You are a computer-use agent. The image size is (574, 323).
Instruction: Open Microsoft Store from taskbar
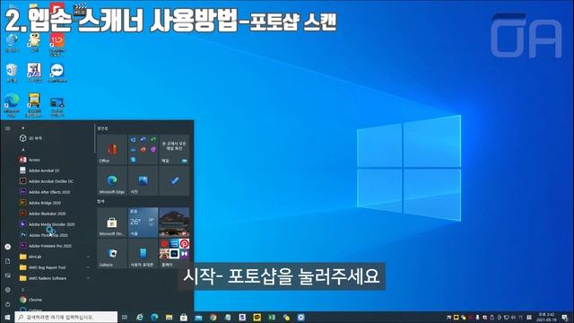click(x=183, y=317)
